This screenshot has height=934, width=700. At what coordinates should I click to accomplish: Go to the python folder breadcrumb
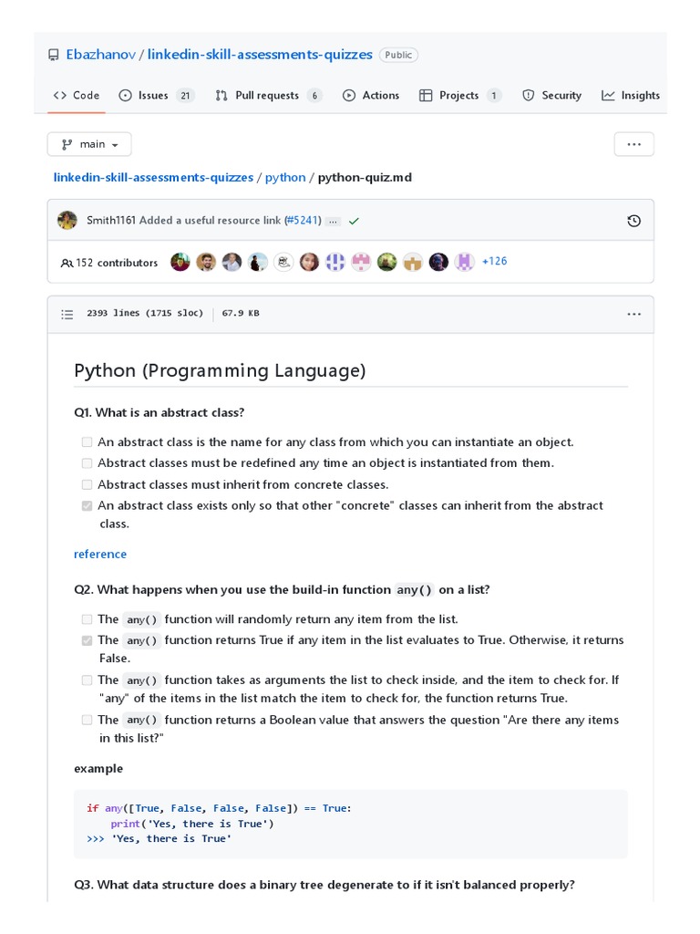[285, 177]
